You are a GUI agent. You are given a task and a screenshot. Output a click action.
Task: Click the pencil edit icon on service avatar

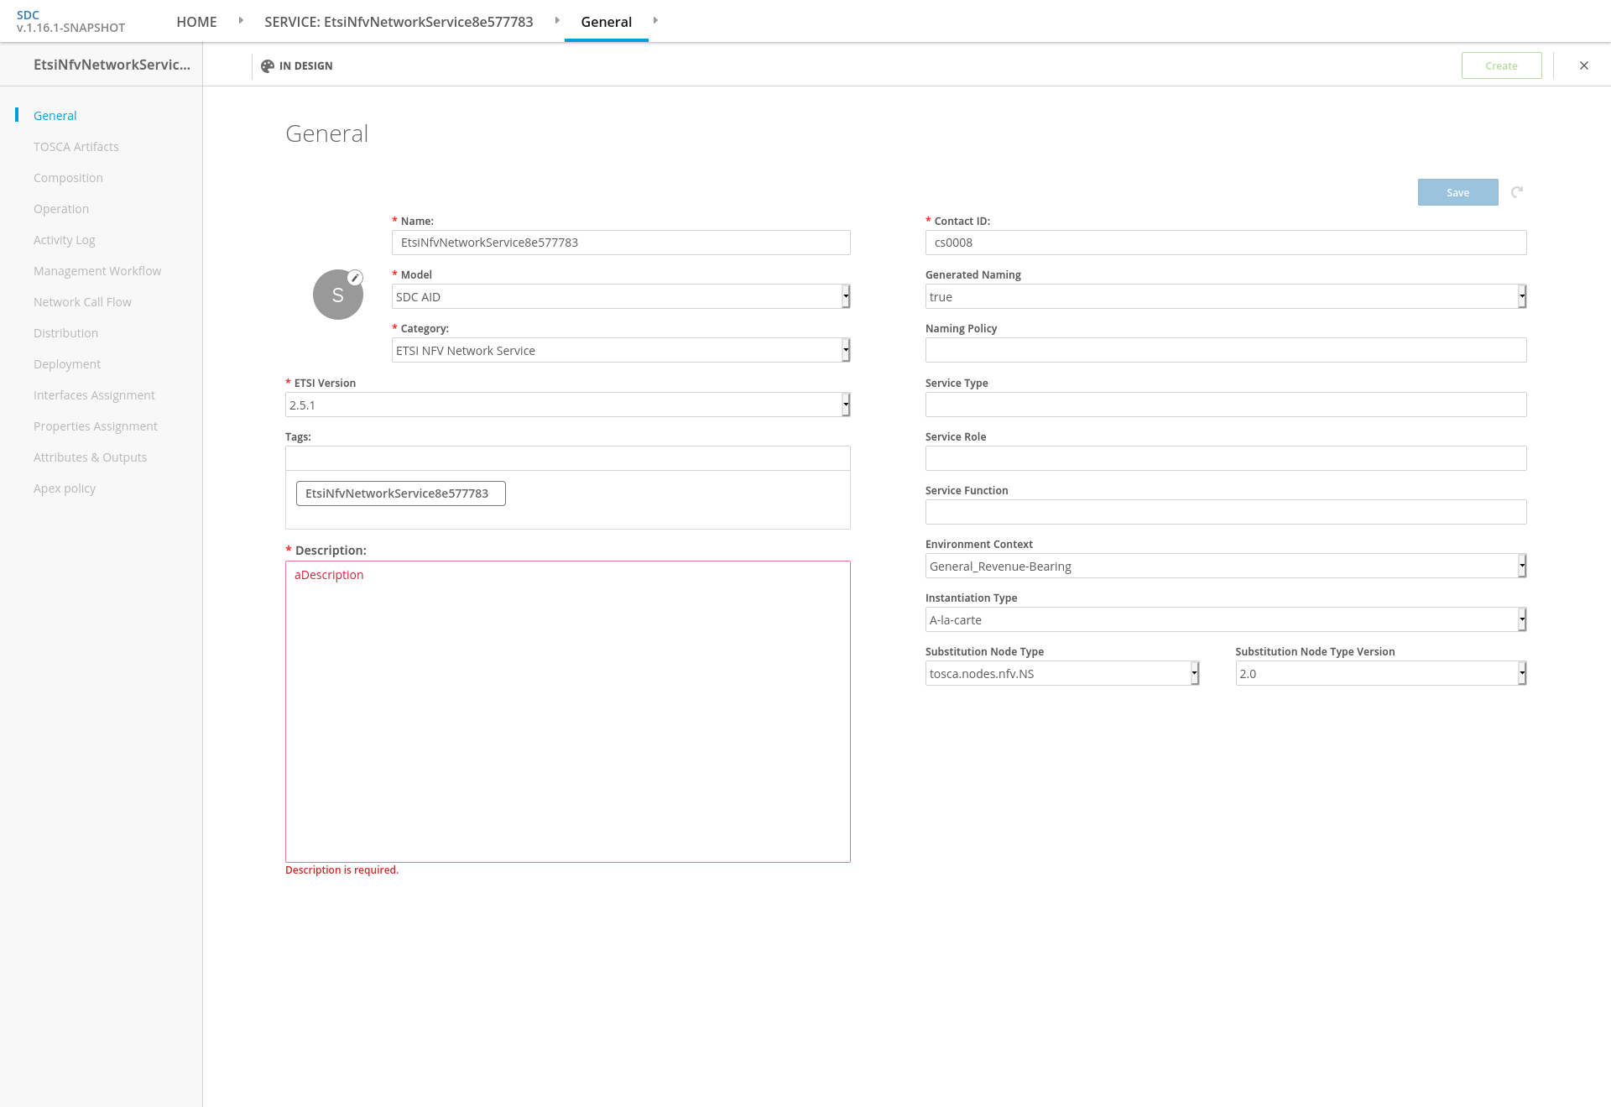pyautogui.click(x=355, y=278)
